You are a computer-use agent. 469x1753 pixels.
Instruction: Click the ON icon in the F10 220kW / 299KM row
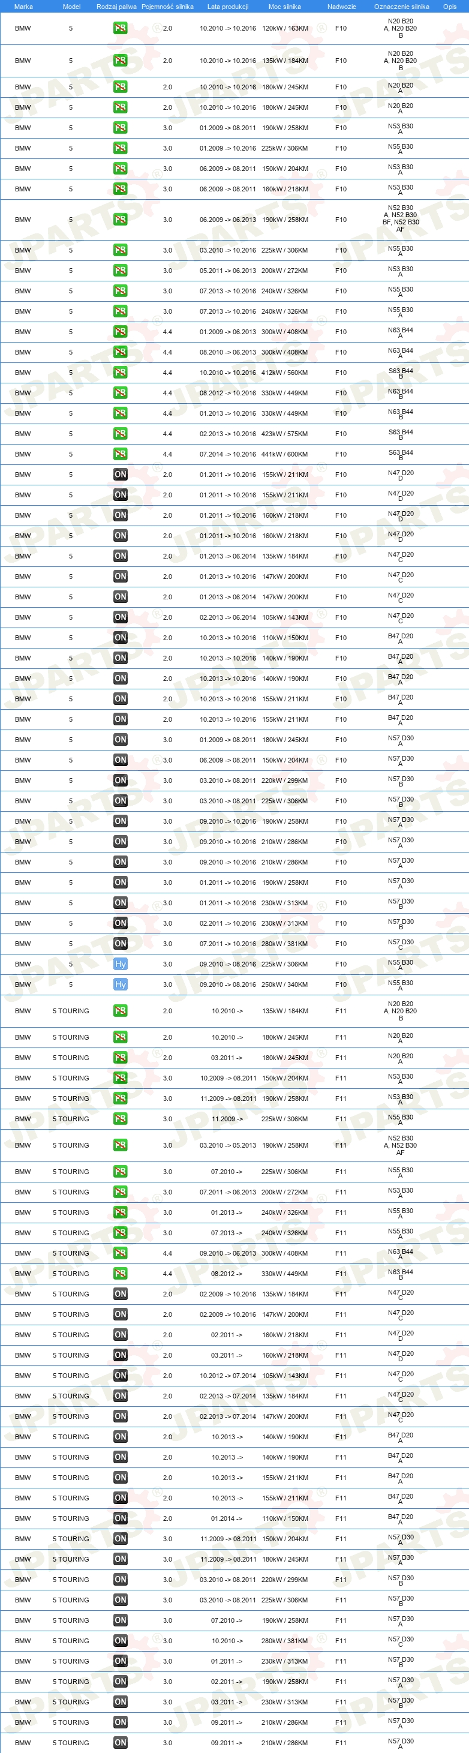pos(120,781)
